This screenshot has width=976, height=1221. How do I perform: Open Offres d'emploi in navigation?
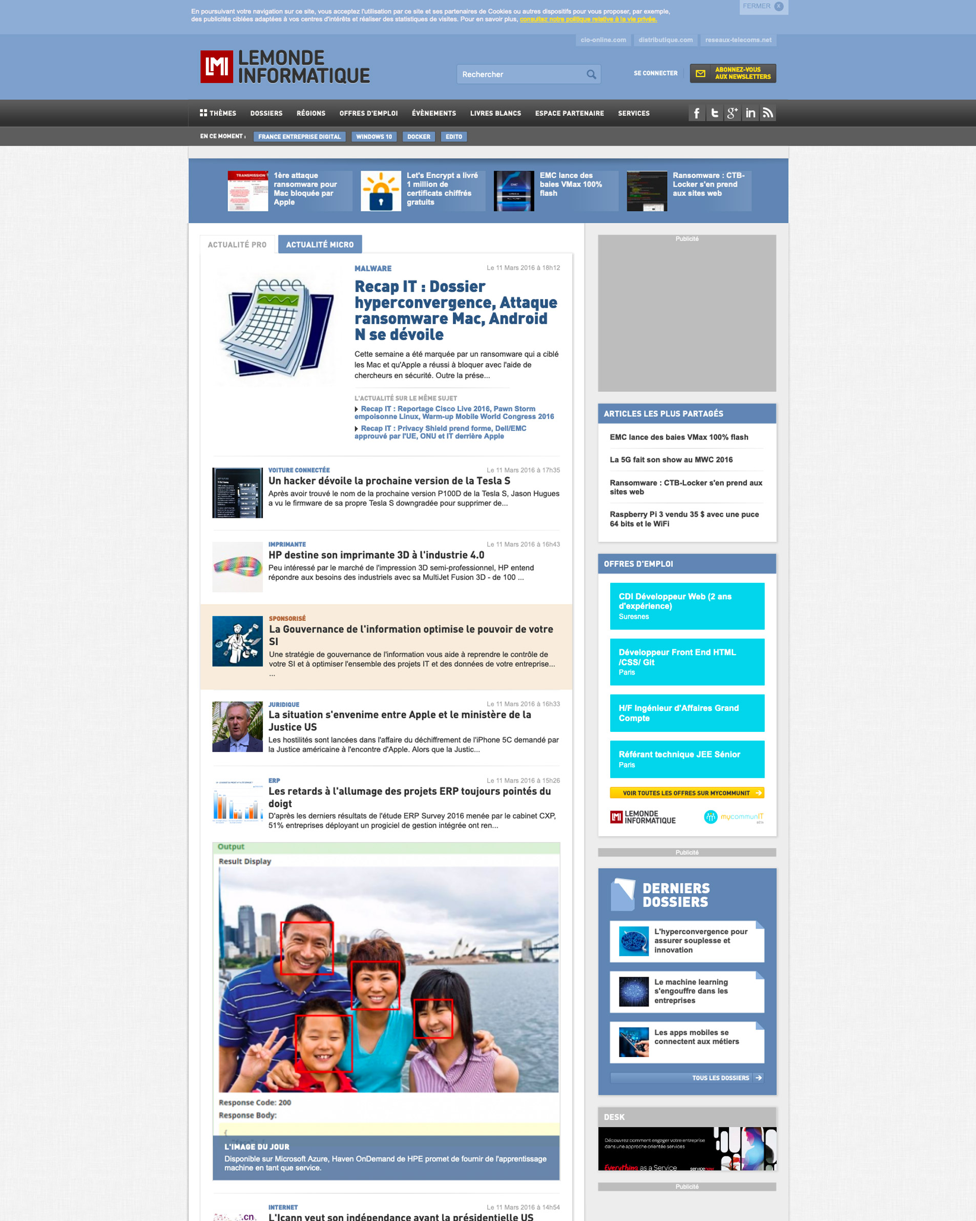368,113
